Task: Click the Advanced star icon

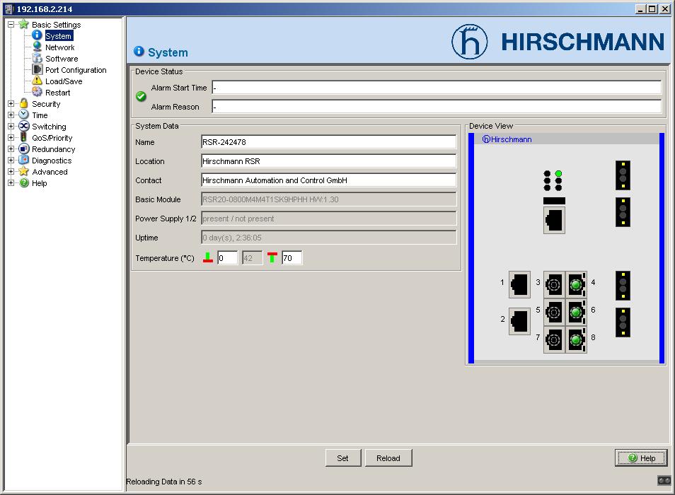Action: coord(23,172)
